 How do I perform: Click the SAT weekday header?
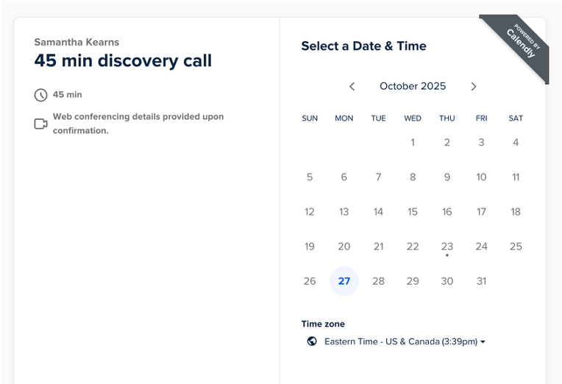516,118
